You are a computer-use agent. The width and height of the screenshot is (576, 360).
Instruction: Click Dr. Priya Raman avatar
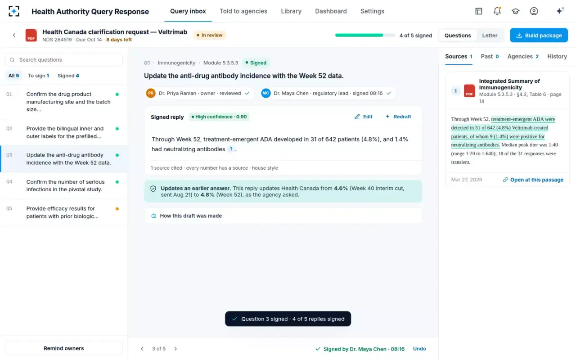151,93
